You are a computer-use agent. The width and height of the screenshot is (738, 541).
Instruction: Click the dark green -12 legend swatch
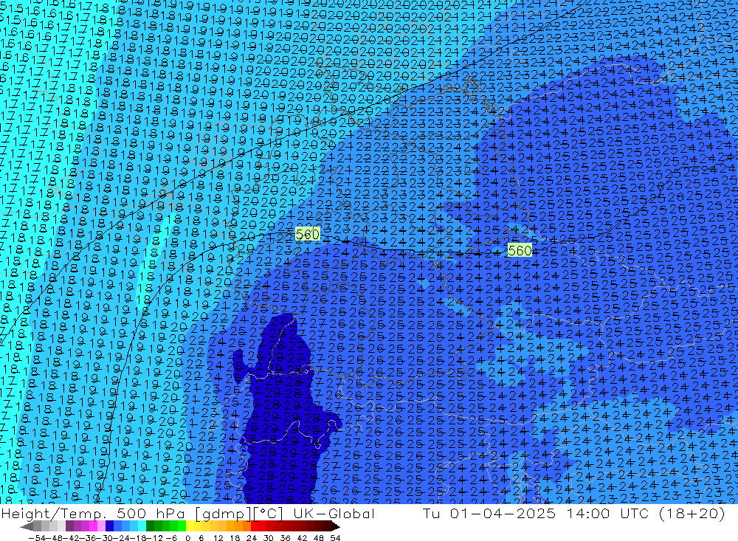150,526
